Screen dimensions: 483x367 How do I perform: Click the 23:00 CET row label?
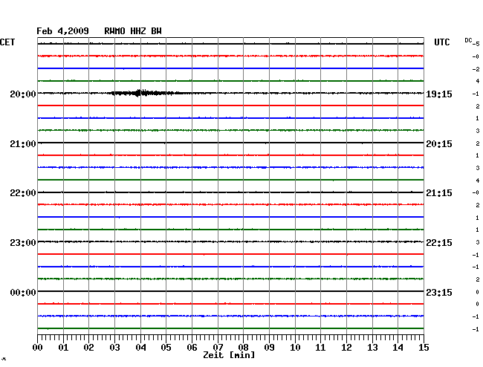coord(23,243)
